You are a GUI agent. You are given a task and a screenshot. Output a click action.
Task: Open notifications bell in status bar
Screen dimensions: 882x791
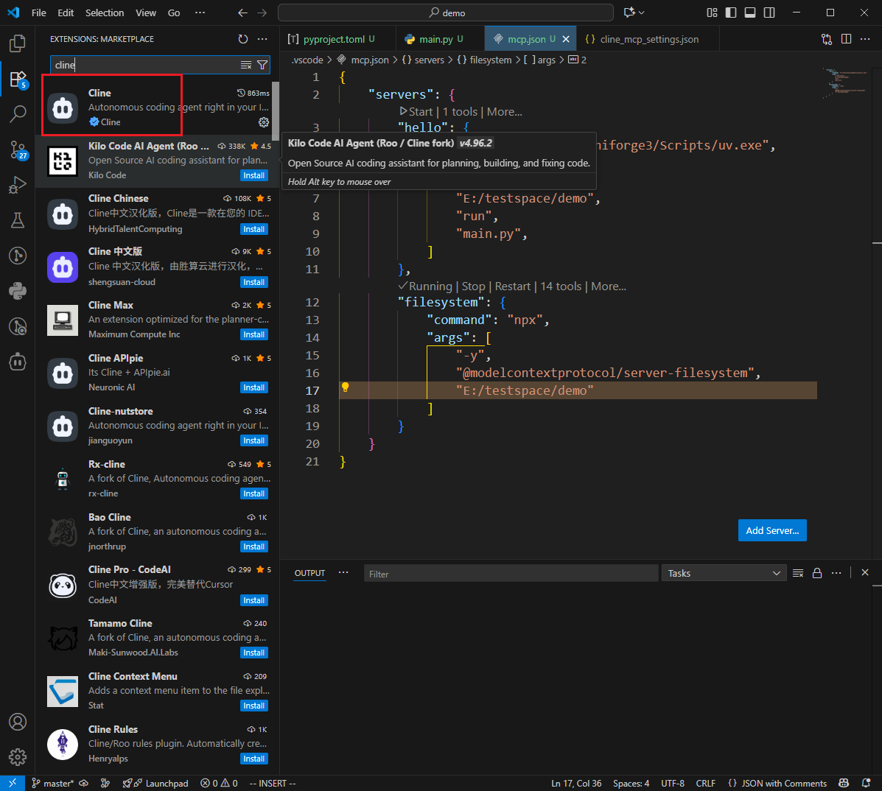pos(867,783)
